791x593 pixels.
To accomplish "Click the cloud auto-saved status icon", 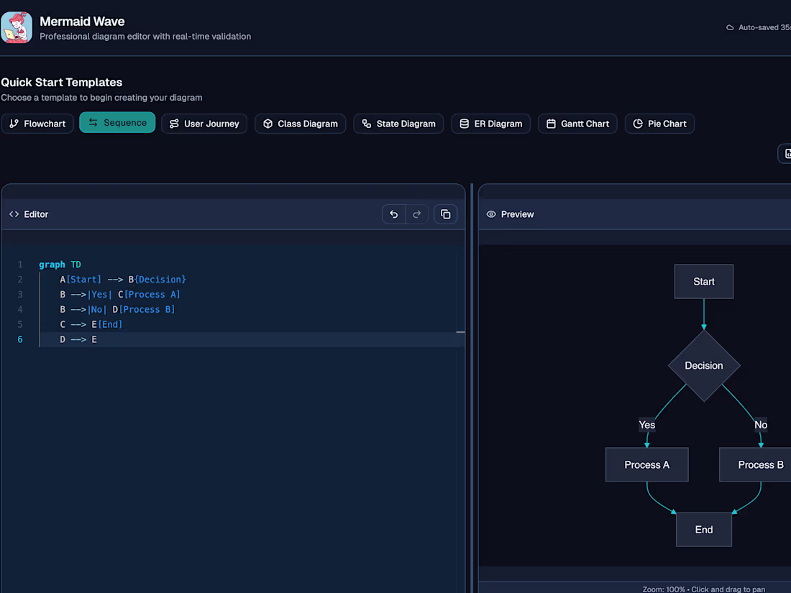I will tap(731, 28).
